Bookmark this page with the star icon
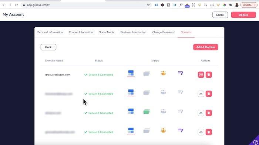Viewport: 259px width, 145px height. point(148,5)
